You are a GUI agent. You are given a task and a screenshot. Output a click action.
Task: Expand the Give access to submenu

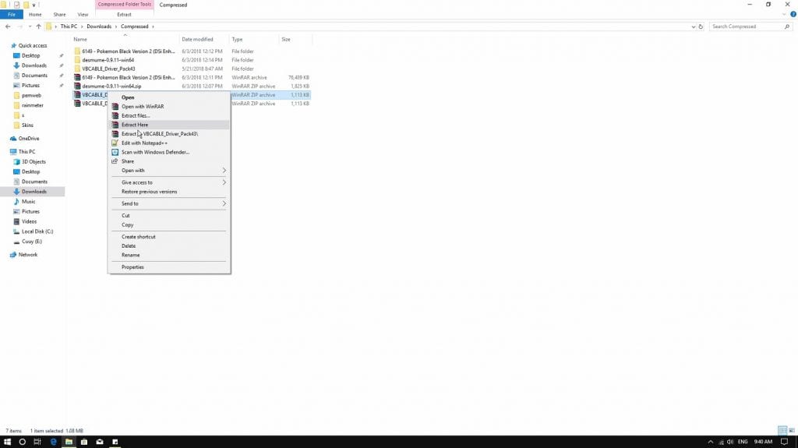[168, 182]
